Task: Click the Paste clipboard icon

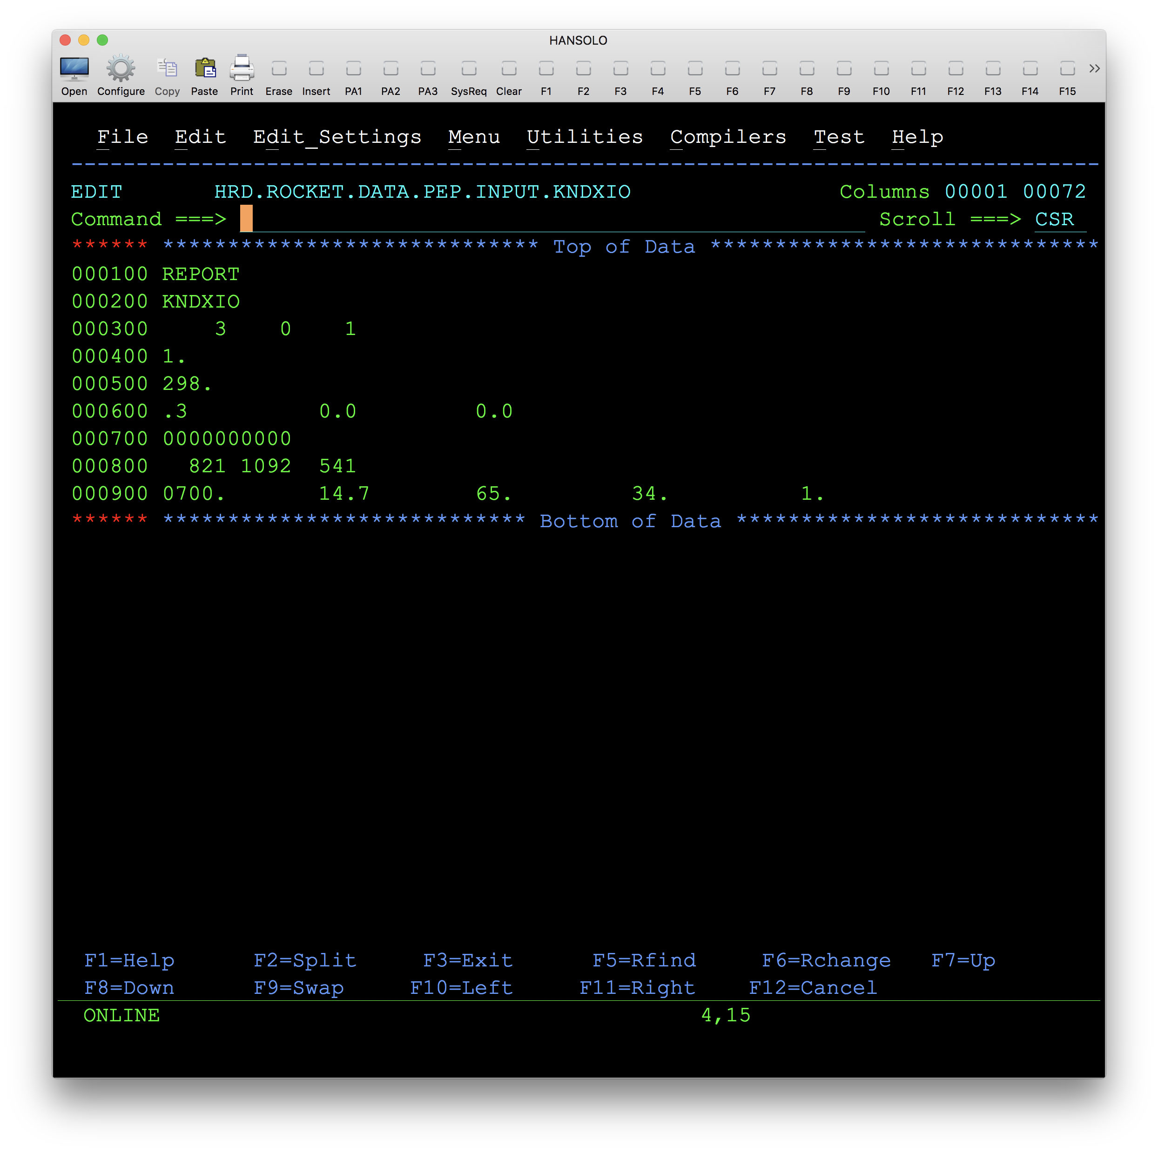Action: point(204,69)
